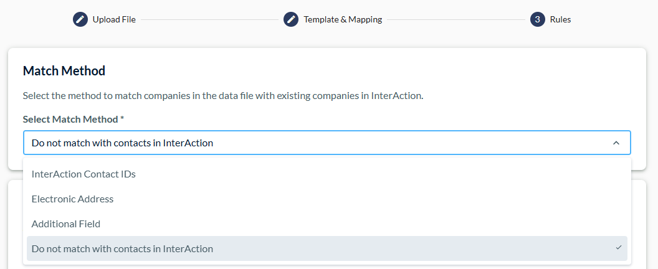Open the Select Match Method combo box
The width and height of the screenshot is (658, 269).
(x=327, y=143)
